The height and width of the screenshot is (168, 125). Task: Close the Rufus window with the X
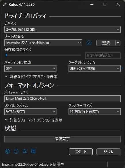click(118, 4)
